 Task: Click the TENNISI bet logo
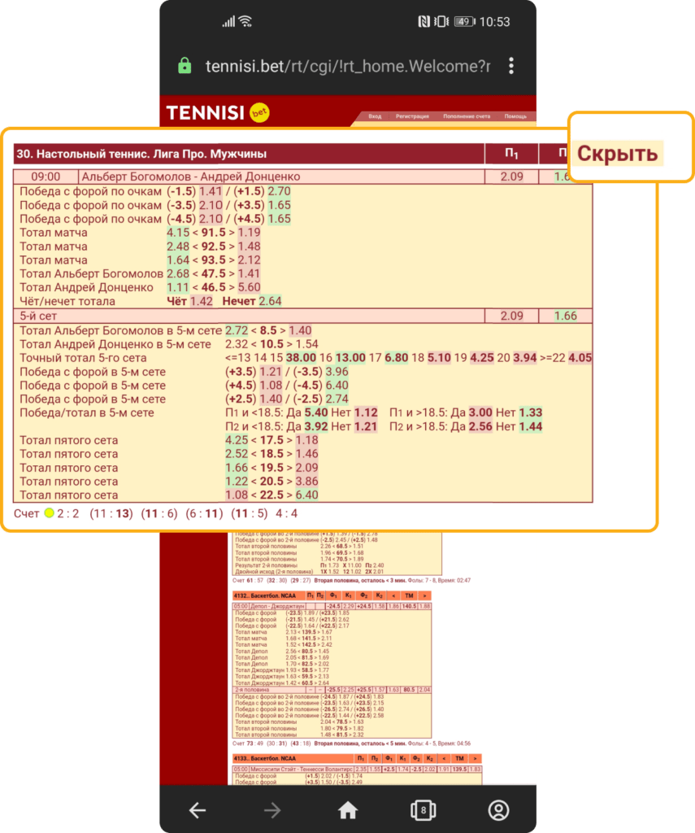[x=217, y=113]
